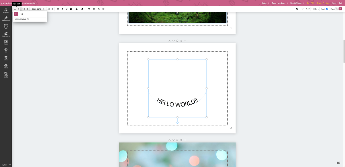
Task: Delete page 2 using its trash icon
Action: coord(181,41)
